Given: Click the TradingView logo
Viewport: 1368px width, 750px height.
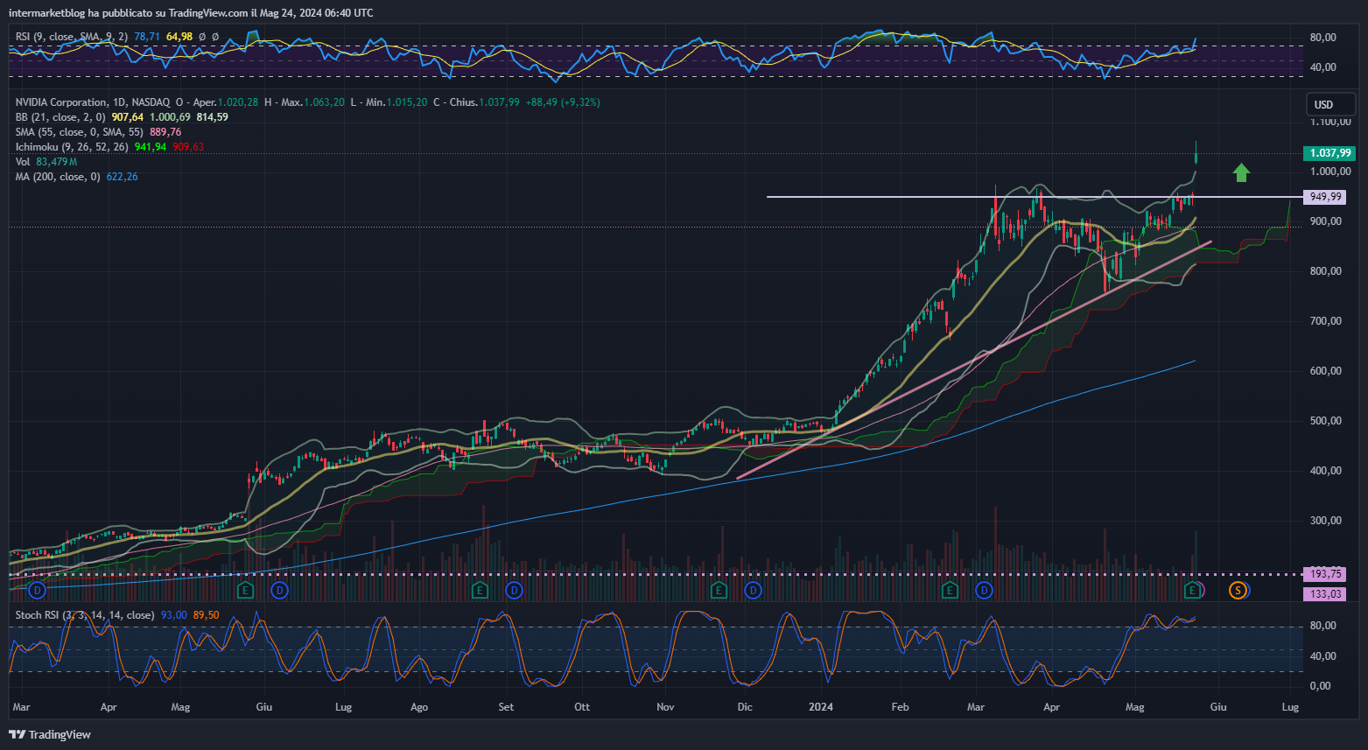Looking at the screenshot, I should pyautogui.click(x=50, y=734).
